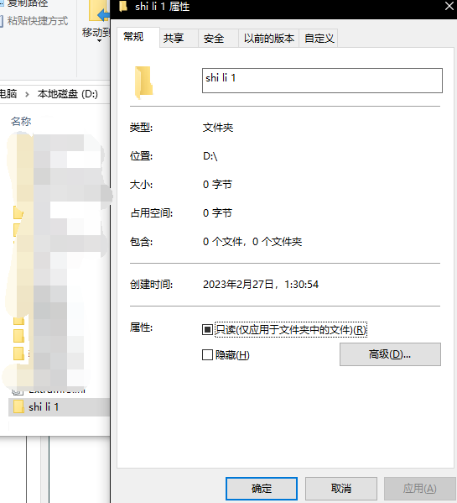This screenshot has width=457, height=503.
Task: Enable the 隐藏 hidden checkbox
Action: [x=207, y=355]
